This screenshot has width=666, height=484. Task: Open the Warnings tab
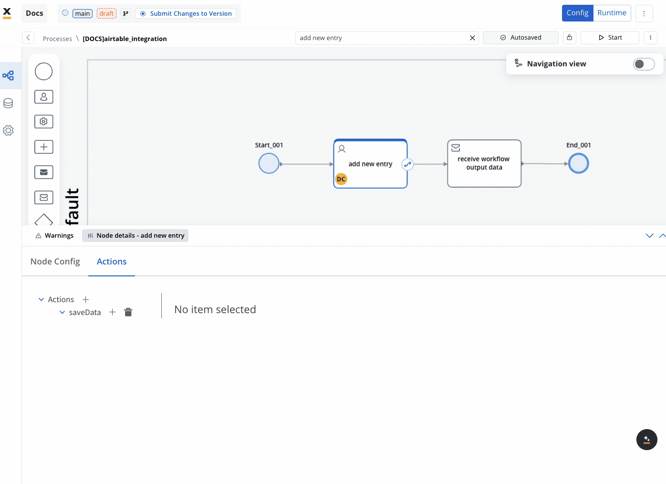pyautogui.click(x=54, y=236)
